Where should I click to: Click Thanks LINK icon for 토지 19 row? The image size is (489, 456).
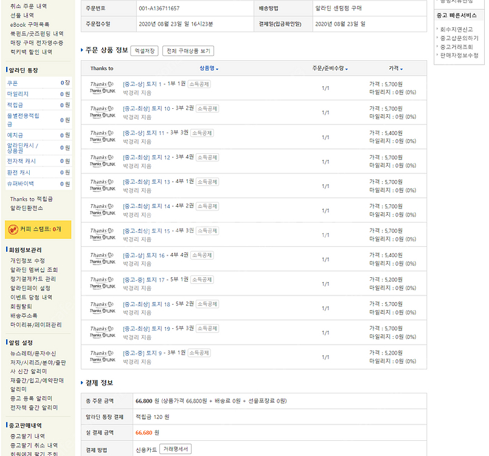(103, 336)
